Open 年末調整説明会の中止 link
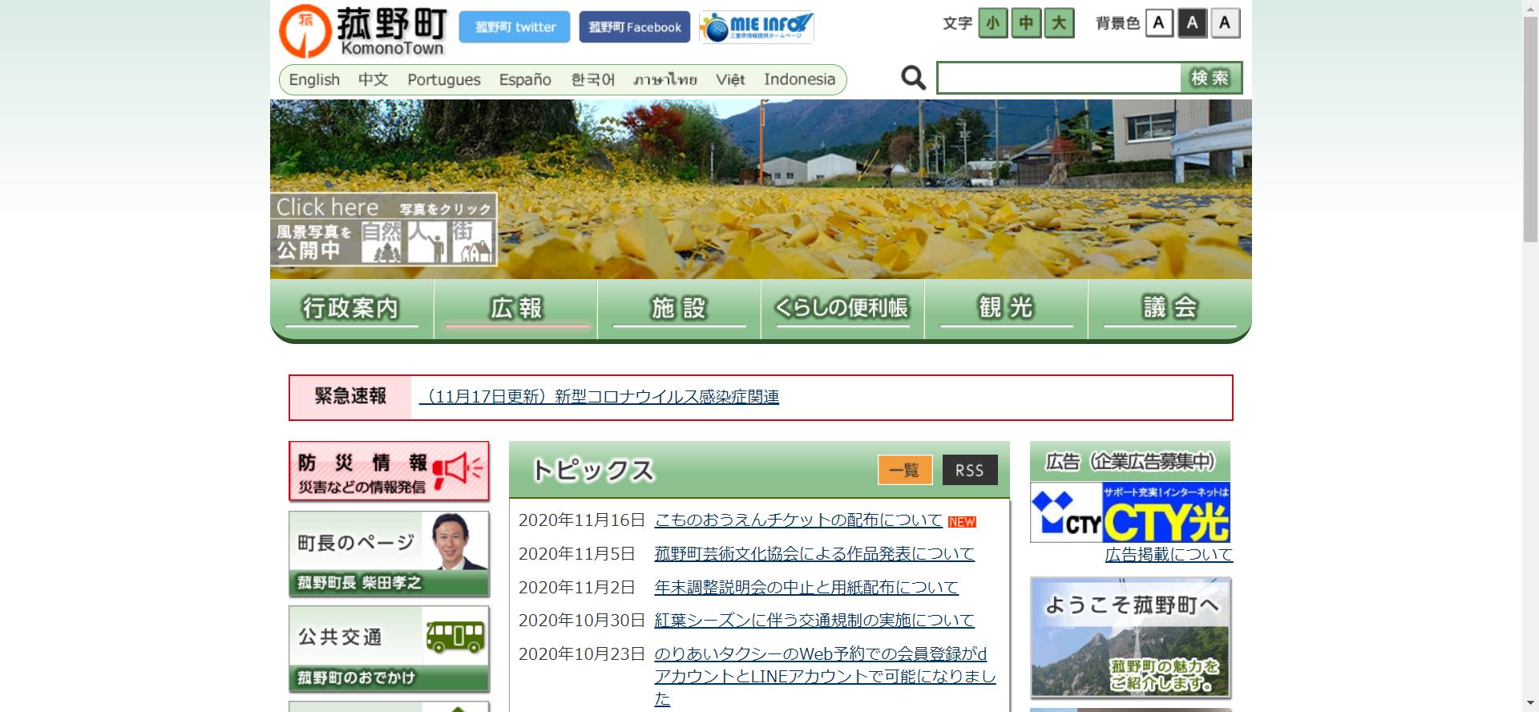1539x712 pixels. (x=806, y=588)
